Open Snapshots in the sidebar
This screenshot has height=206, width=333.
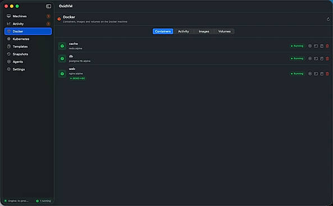pyautogui.click(x=28, y=54)
